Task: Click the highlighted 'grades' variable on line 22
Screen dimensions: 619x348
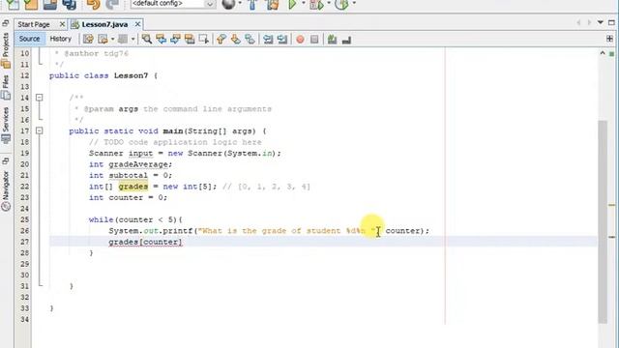Action: (133, 187)
